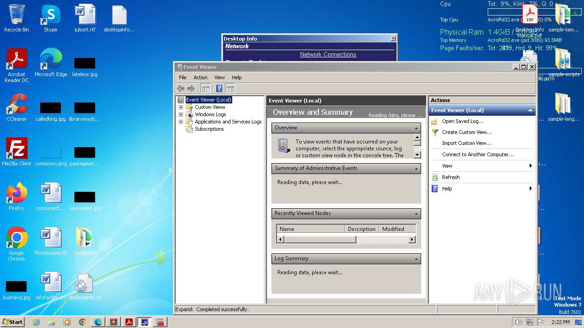This screenshot has width=584, height=328.
Task: Click Overview text scroll up arrow
Action: point(417,137)
